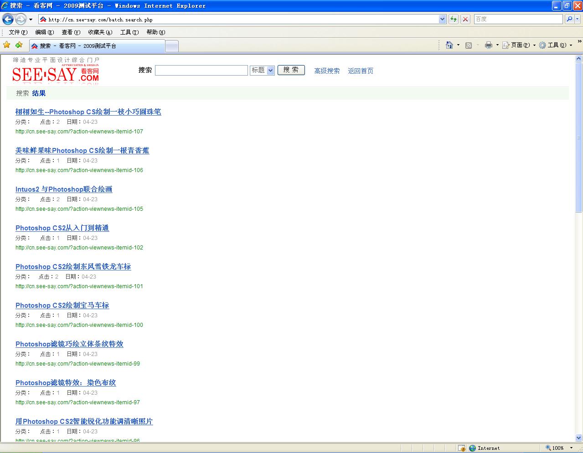Screen dimensions: 583x453
Task: Open result 美味鲜果味Photoshop CS绘制一根青香蕉
Action: coord(83,151)
